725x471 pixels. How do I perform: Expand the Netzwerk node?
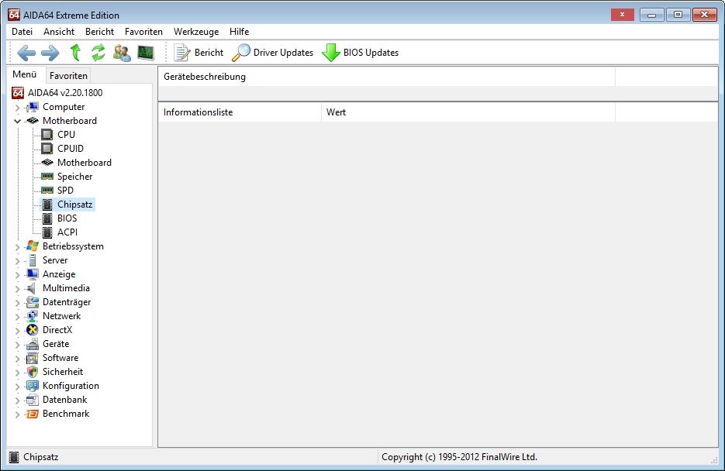17,317
